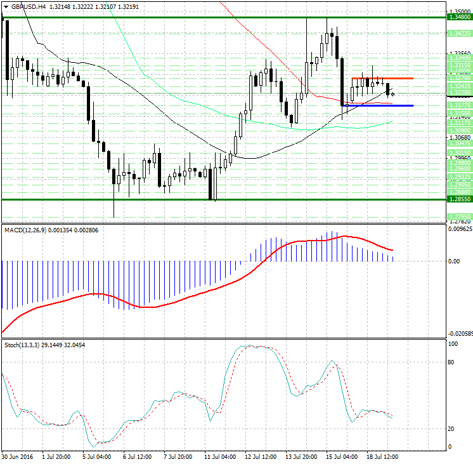Click the 1.32700 price level label

point(460,78)
